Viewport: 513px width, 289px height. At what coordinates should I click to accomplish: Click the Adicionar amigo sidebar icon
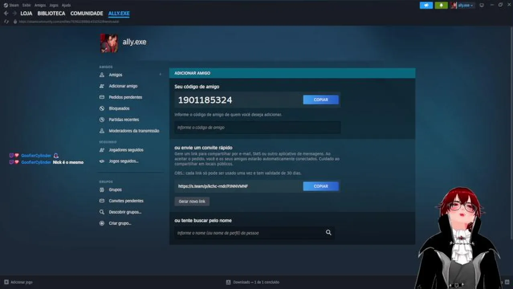pos(102,86)
